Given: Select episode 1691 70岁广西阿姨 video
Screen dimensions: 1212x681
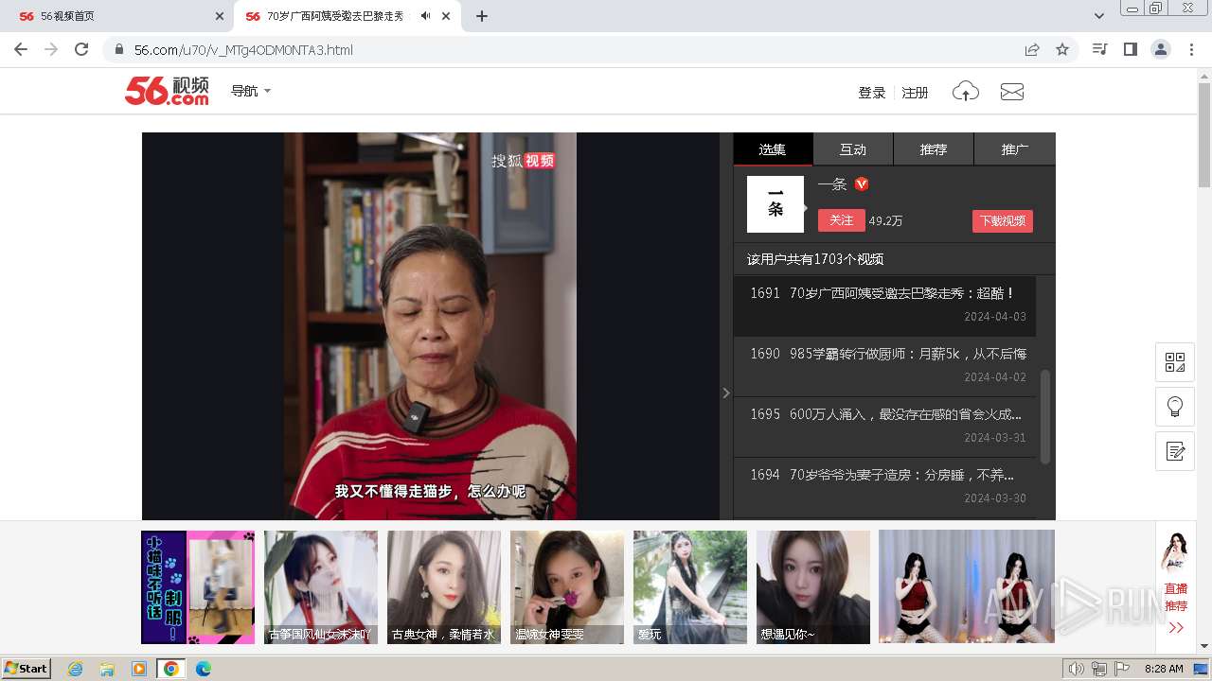Looking at the screenshot, I should [884, 306].
